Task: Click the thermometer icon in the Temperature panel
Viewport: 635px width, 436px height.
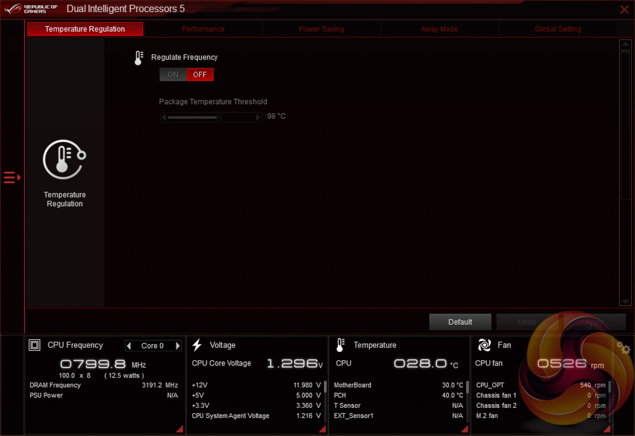Action: pos(340,345)
